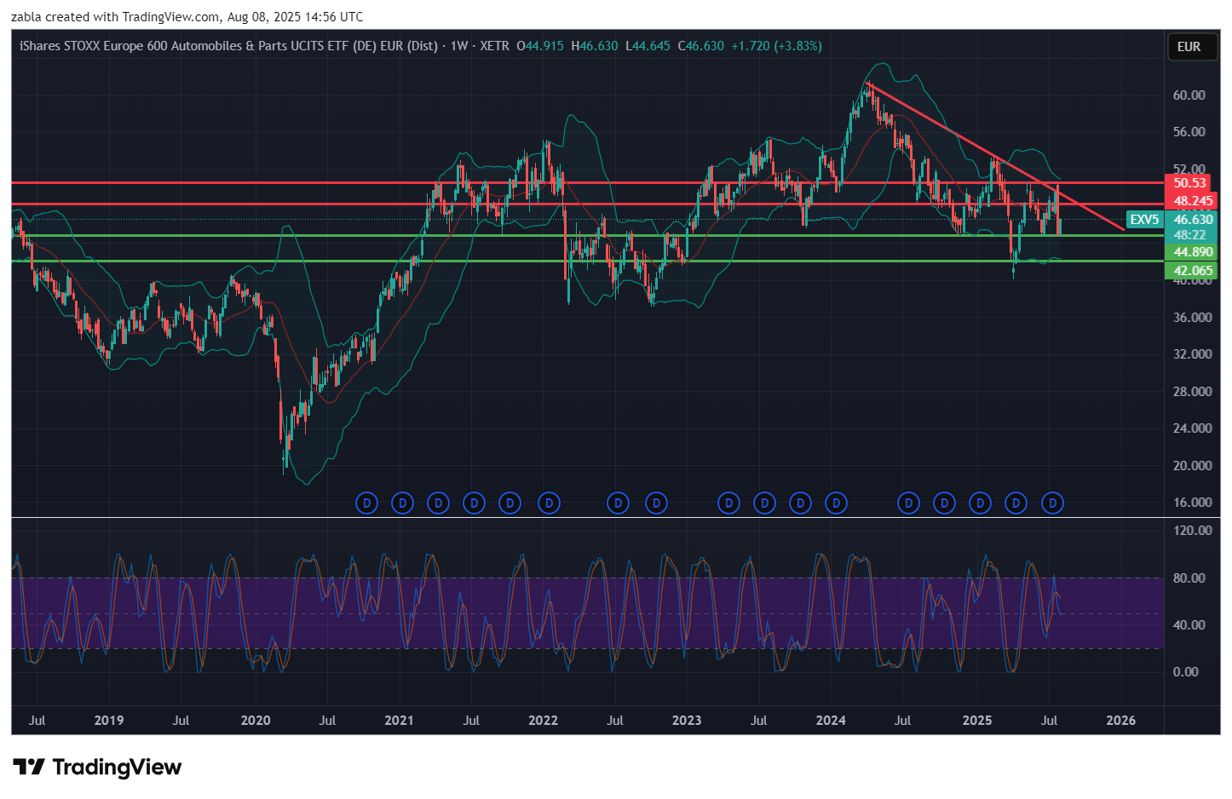Click the dividend D marker directly above 2022
Image resolution: width=1232 pixels, height=799 pixels.
click(549, 503)
